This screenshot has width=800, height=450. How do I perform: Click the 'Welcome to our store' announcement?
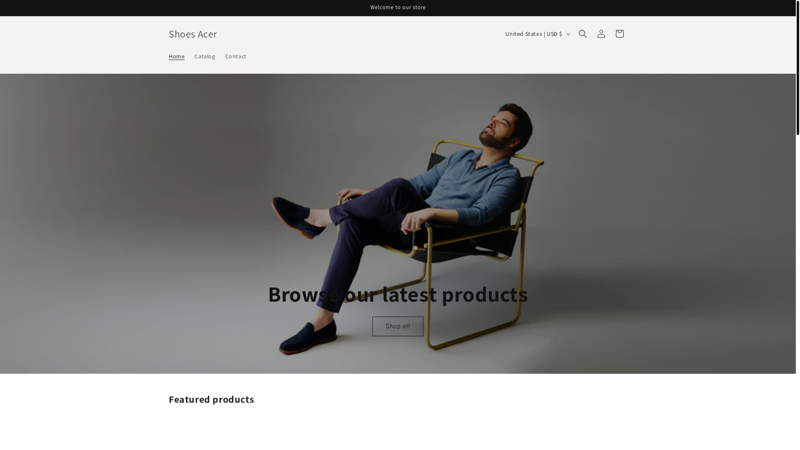click(398, 7)
